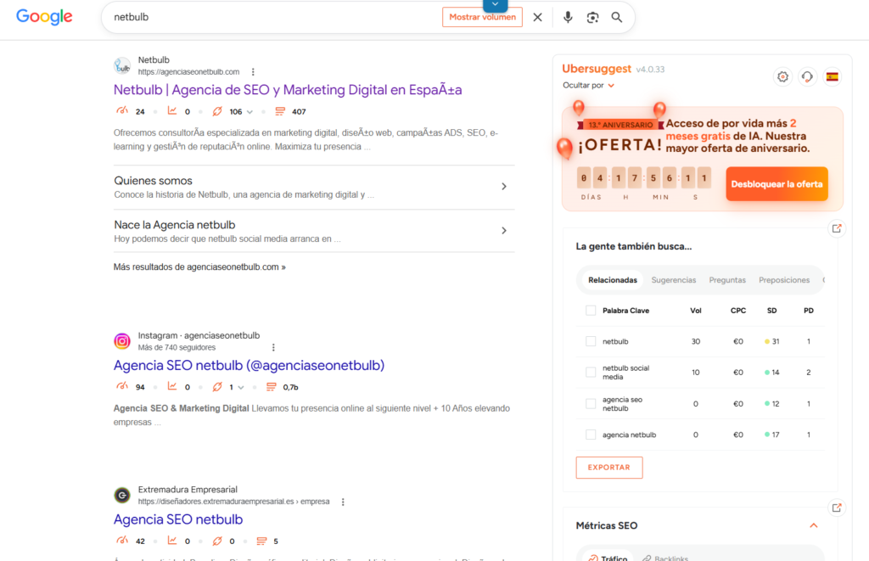Expand backlinks dropdown arrow next to 106
The image size is (869, 561).
250,112
